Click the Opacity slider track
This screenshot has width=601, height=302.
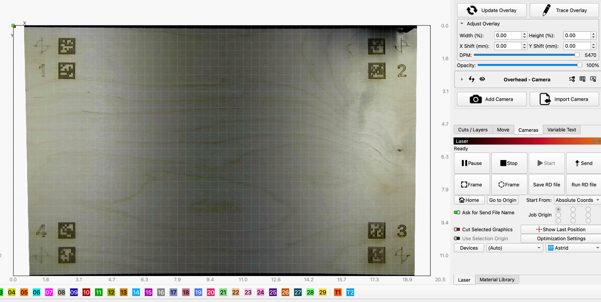tap(529, 65)
